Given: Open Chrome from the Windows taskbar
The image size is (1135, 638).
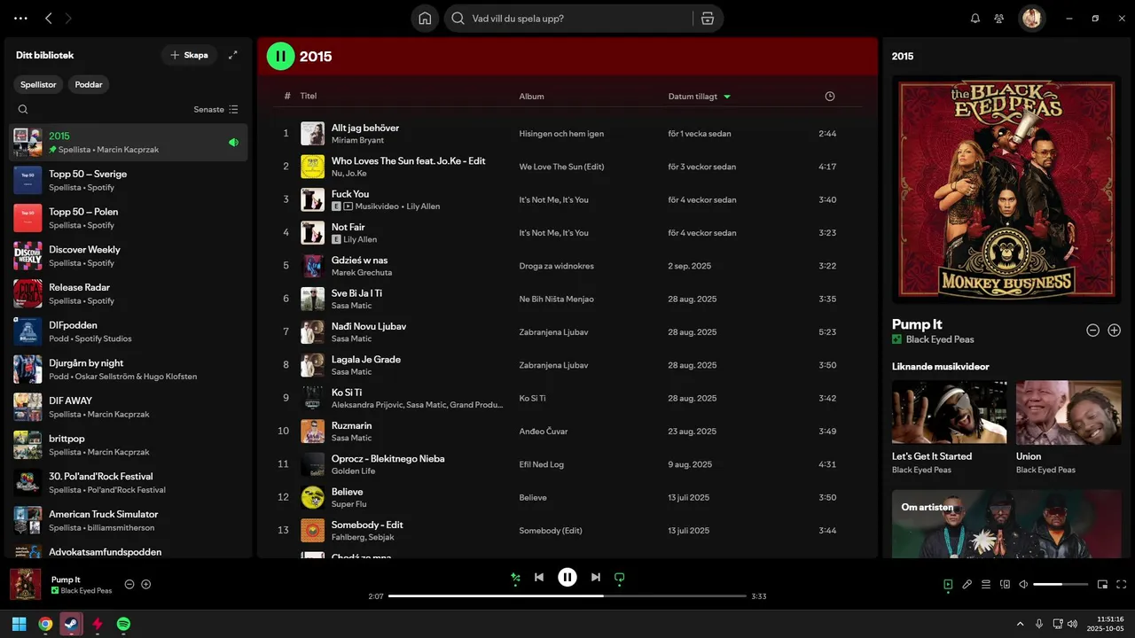Looking at the screenshot, I should 45,624.
